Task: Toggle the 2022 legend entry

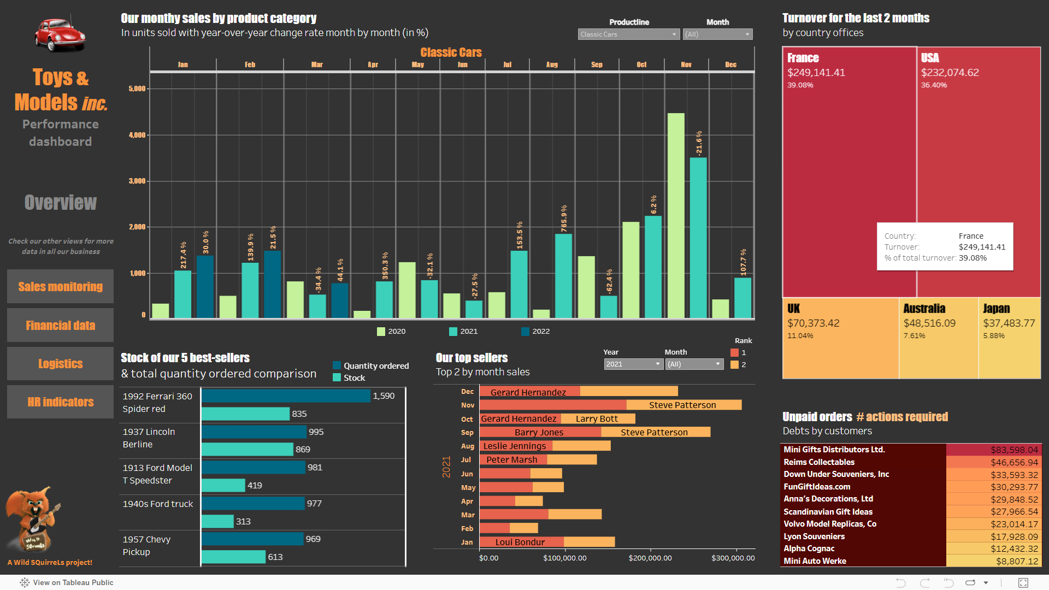Action: click(535, 332)
